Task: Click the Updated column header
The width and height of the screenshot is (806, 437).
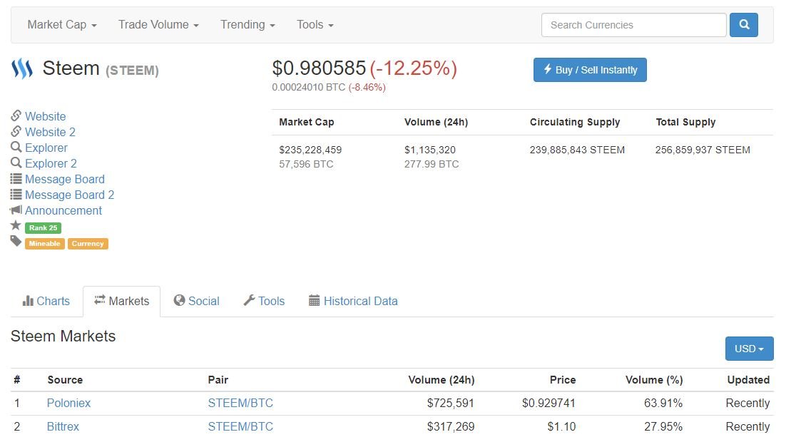Action: pyautogui.click(x=748, y=380)
